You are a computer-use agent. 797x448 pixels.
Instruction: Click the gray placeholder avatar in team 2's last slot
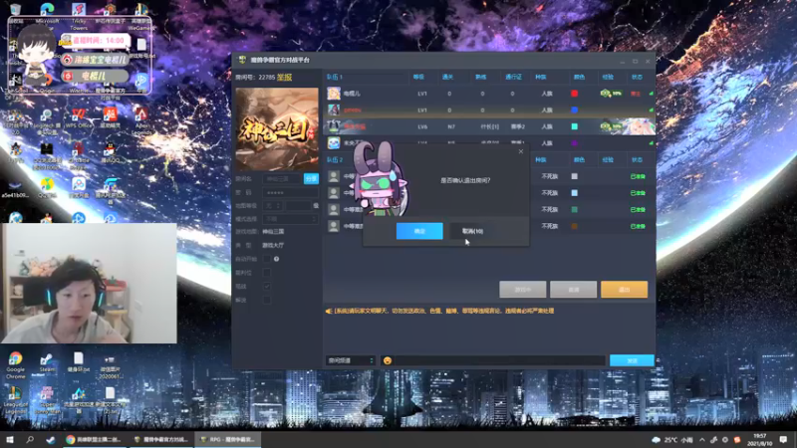334,226
